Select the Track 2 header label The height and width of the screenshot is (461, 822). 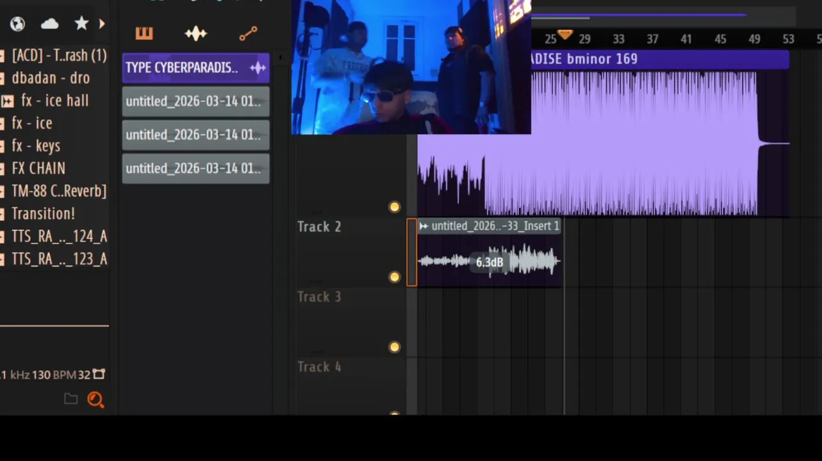coord(319,227)
